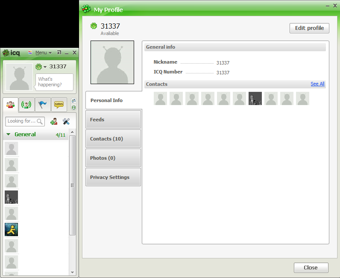The width and height of the screenshot is (340, 278).
Task: Click the What's happening status field
Action: 54,82
